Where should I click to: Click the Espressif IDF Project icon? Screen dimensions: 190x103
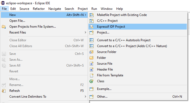(91, 27)
